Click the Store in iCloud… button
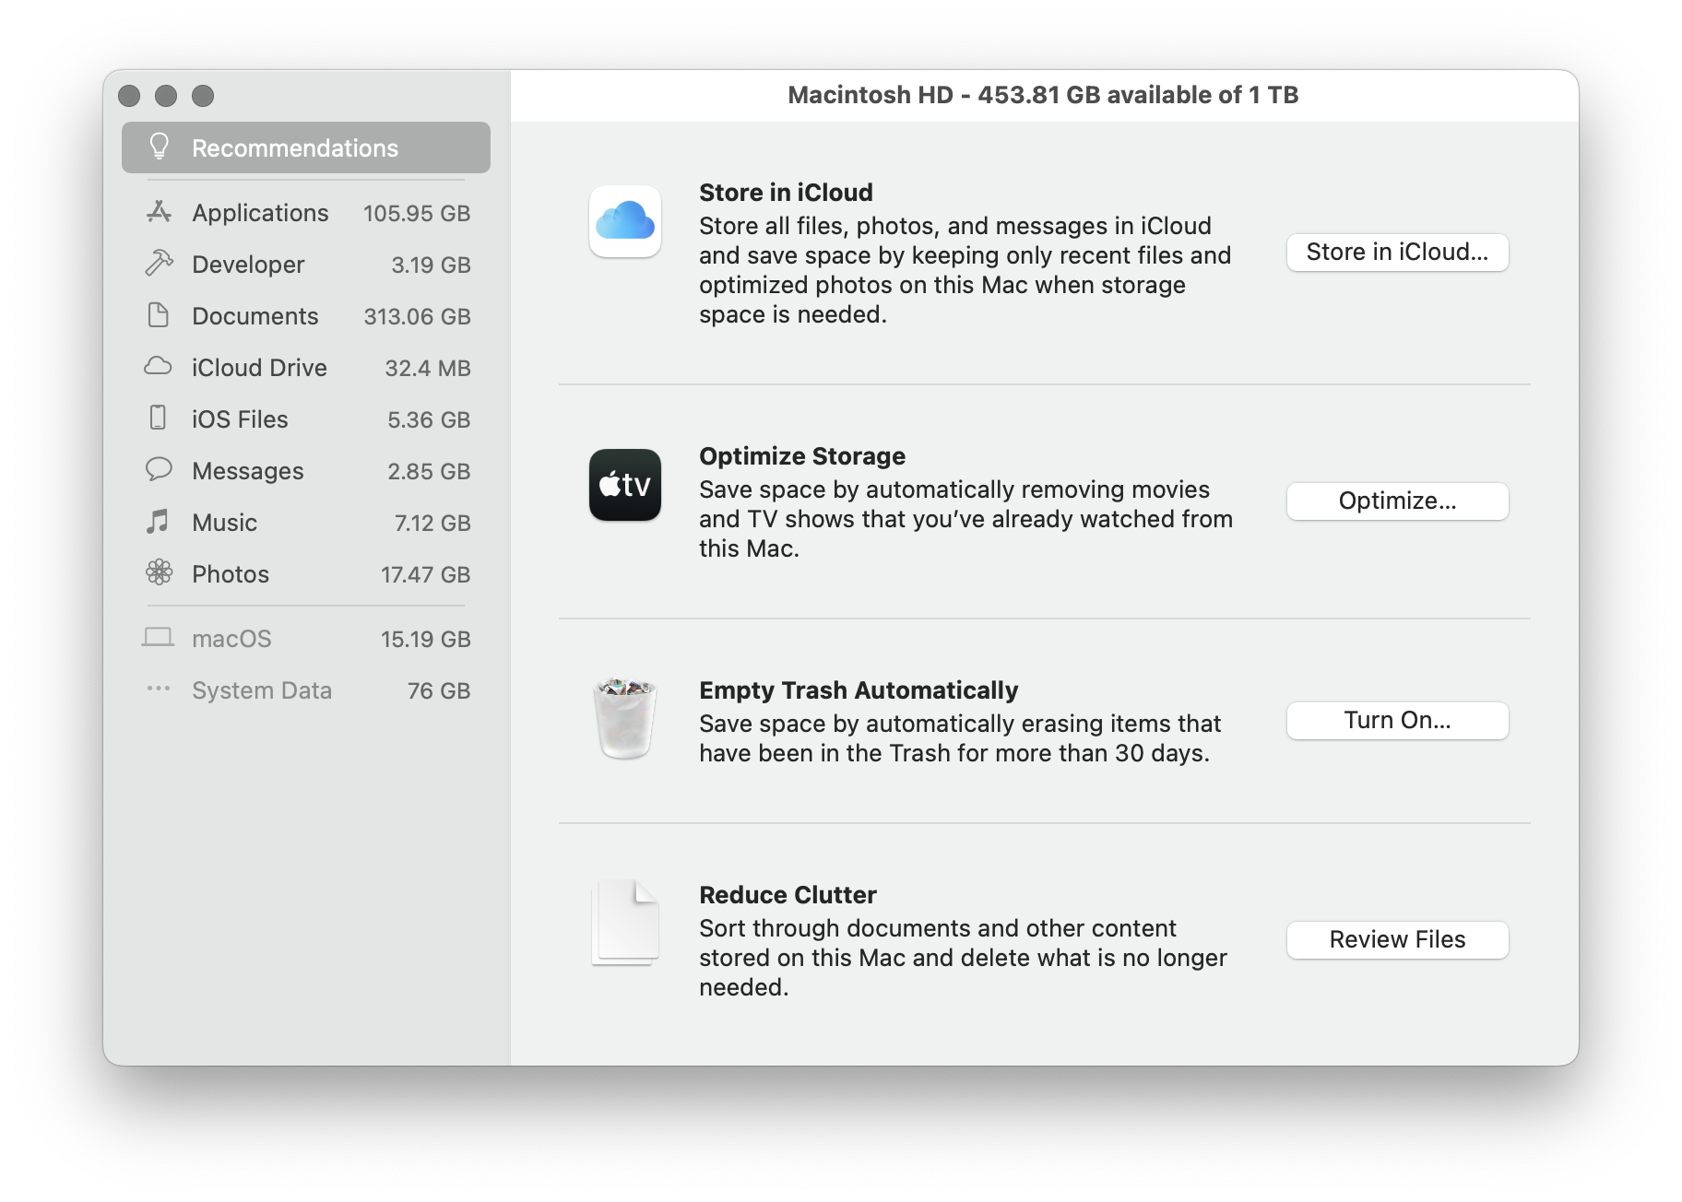Viewport: 1682px width, 1202px height. tap(1397, 253)
